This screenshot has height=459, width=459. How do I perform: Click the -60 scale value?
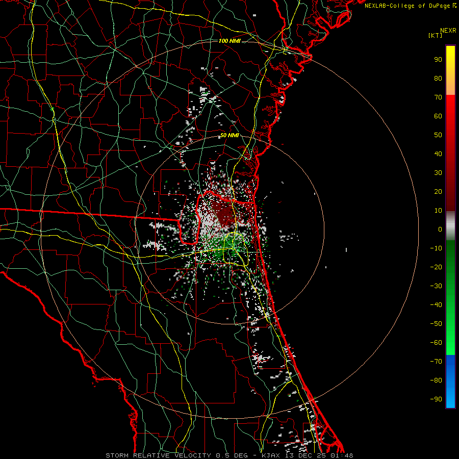(x=436, y=343)
